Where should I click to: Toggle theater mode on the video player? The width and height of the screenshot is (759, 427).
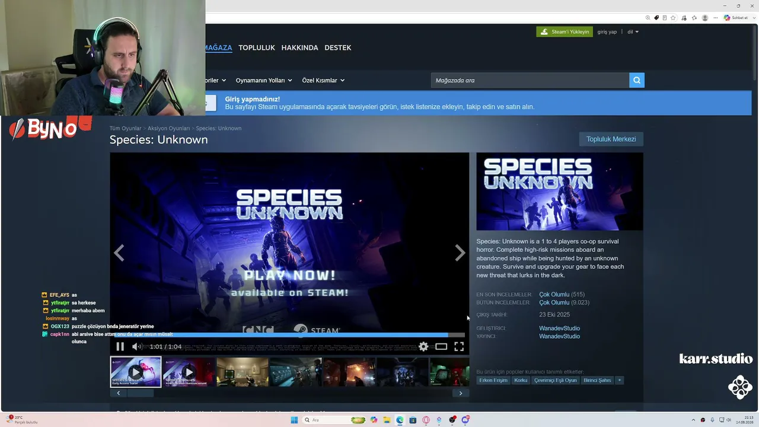[x=441, y=346]
